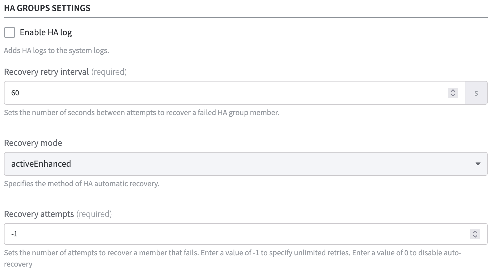This screenshot has height=277, width=493.
Task: Click the "Recovery retry interval" field label
Action: point(46,72)
